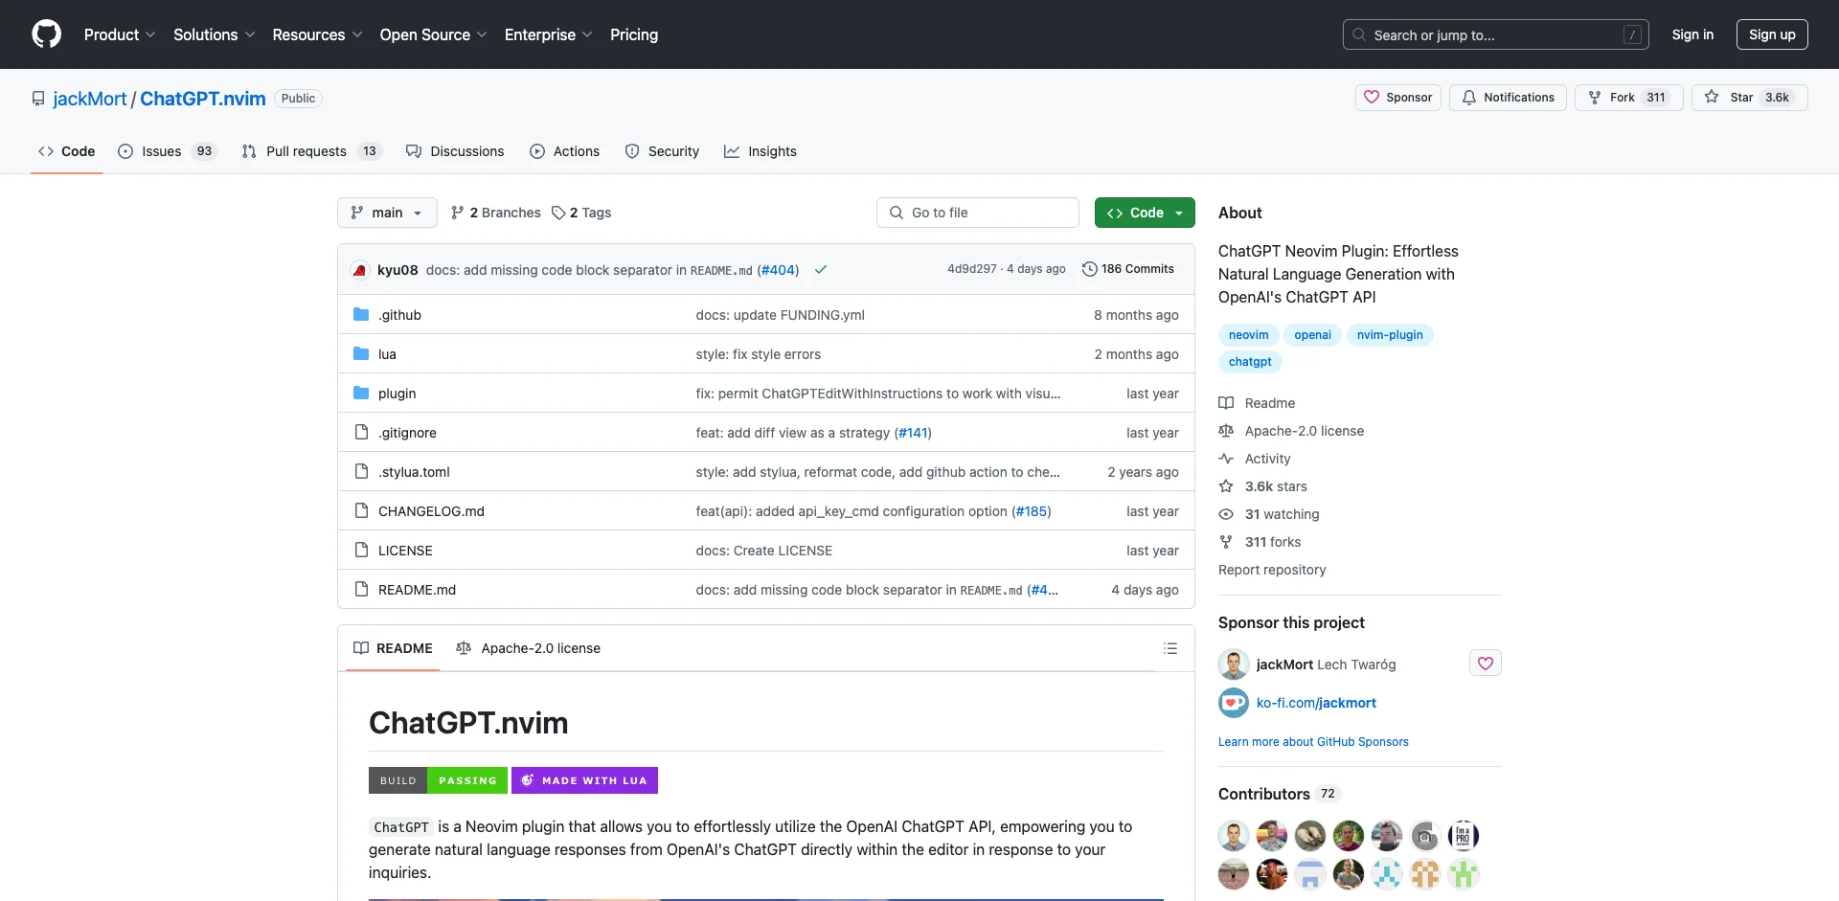1839x901 pixels.
Task: Click the neovim topic tag
Action: [x=1248, y=335]
